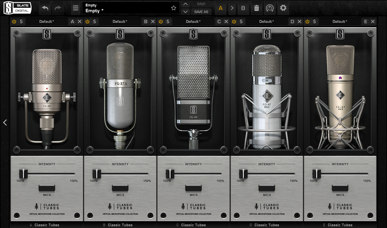Delete the preset using the trash icon
The height and width of the screenshot is (228, 387).
[257, 7]
